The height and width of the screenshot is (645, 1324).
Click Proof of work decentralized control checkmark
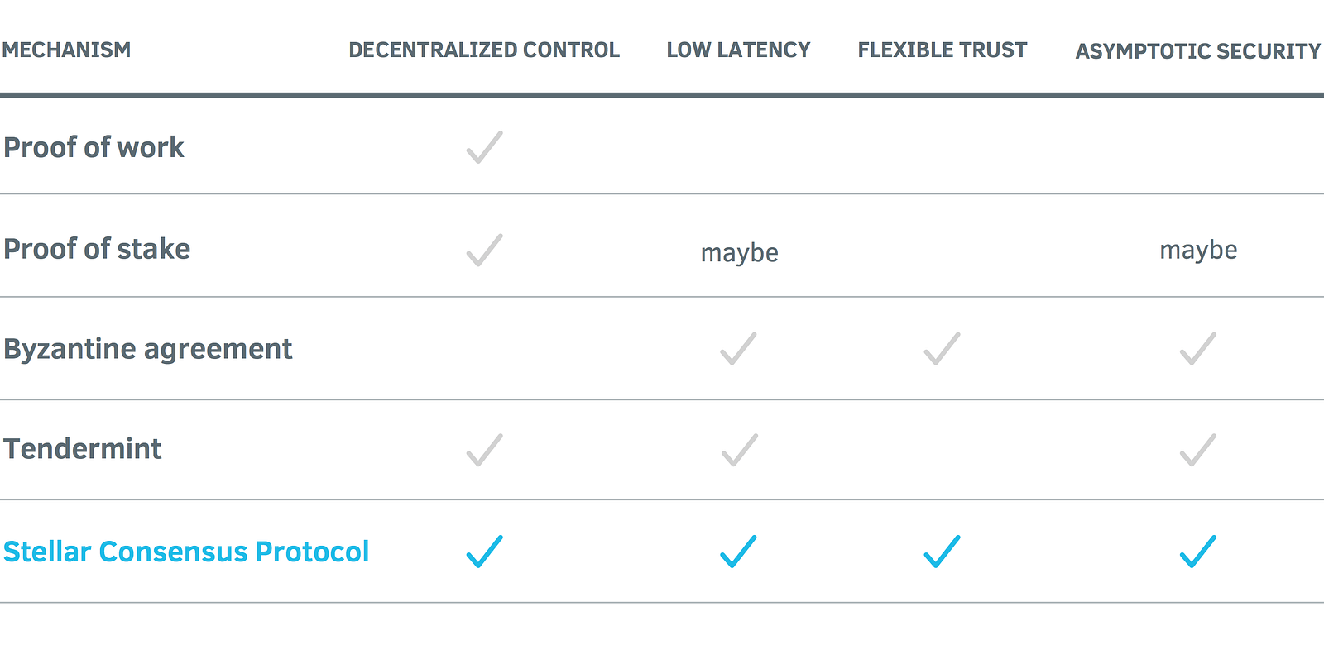coord(484,147)
